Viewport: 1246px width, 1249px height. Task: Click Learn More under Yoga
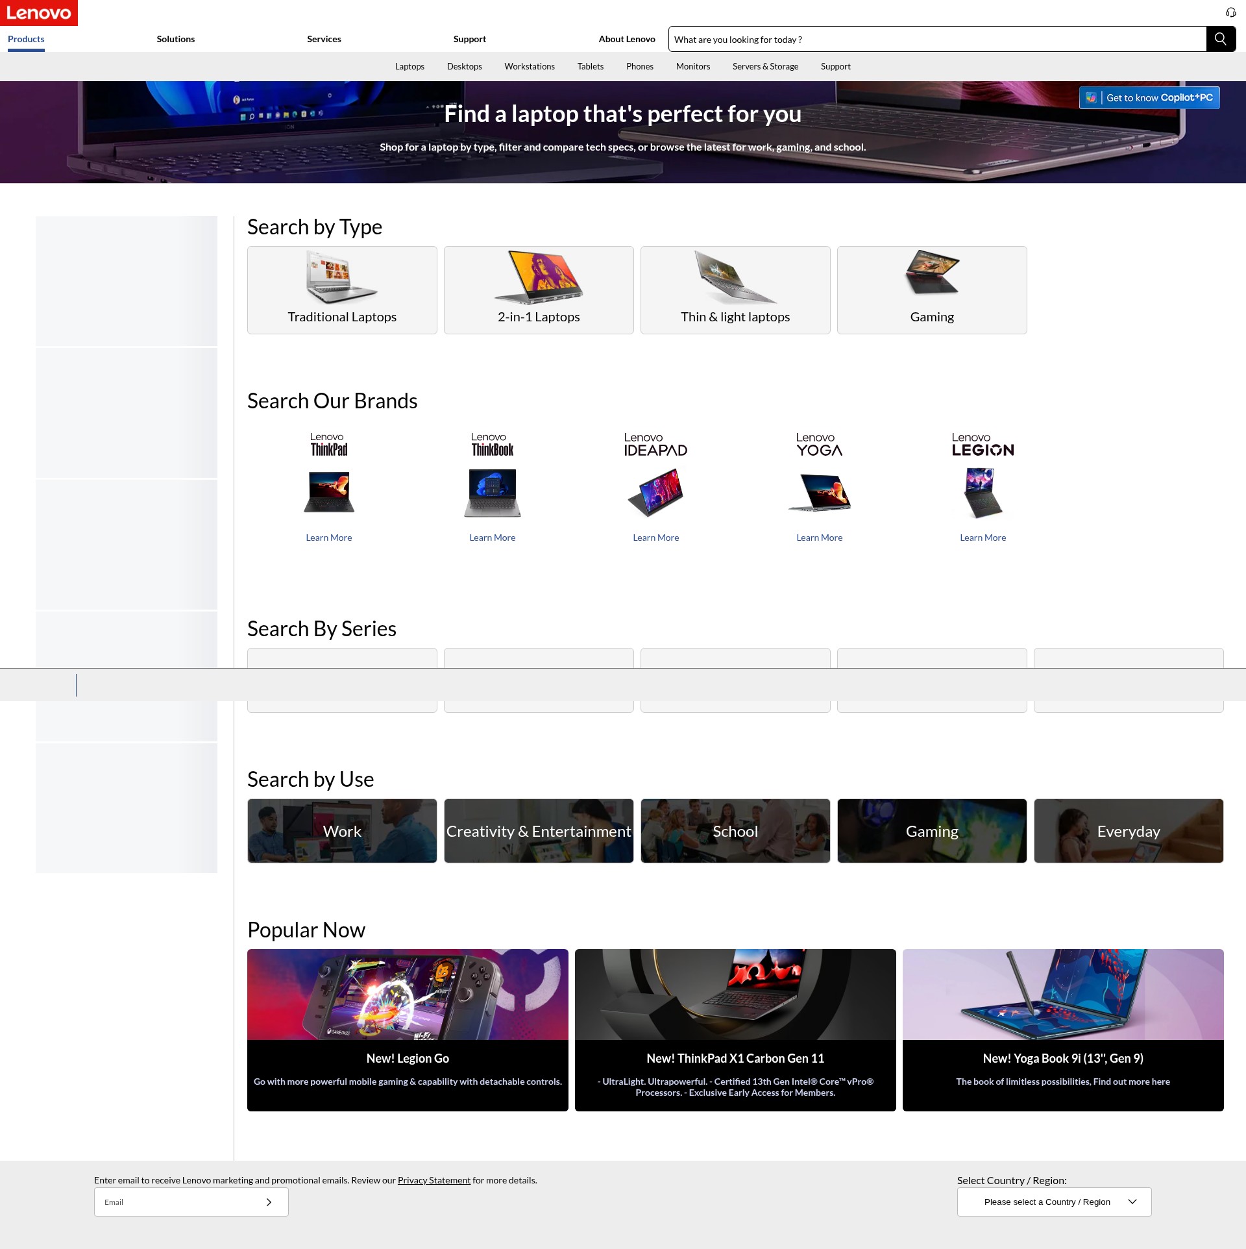820,538
